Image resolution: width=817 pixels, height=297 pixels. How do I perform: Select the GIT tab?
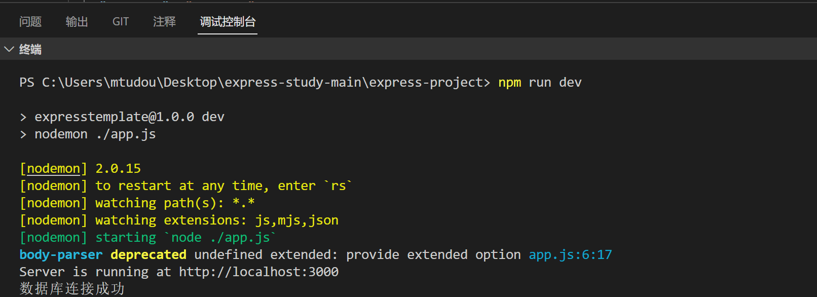point(121,22)
